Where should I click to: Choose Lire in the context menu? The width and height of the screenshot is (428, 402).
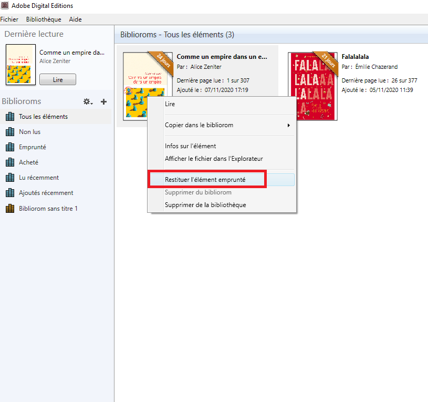(x=222, y=104)
